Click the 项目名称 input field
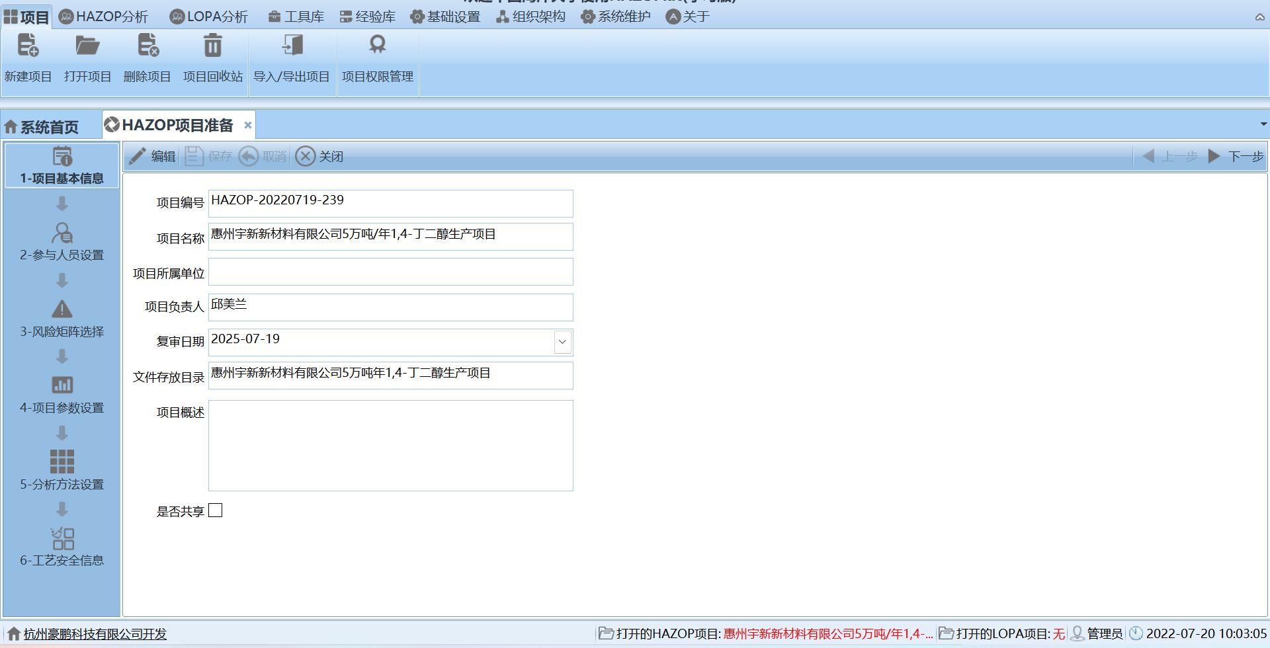Screen dimensions: 1270x648 point(390,237)
